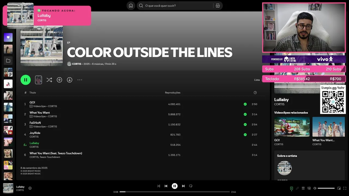Click saved checkmark on FaSHioN row
The image size is (349, 196).
pyautogui.click(x=245, y=124)
